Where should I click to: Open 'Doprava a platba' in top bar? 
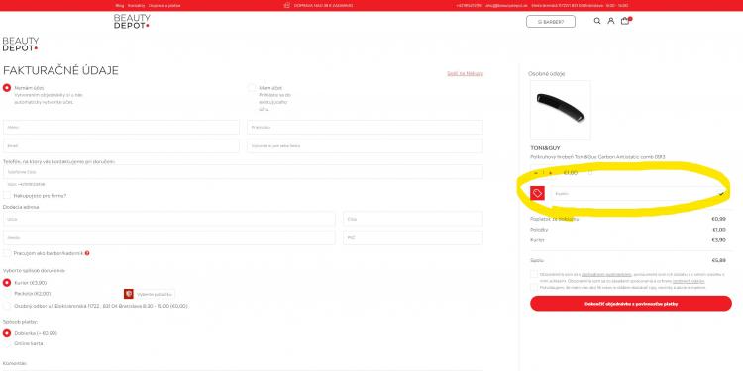pos(164,6)
